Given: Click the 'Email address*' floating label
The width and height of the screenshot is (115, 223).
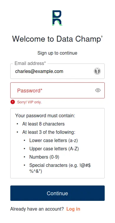Looking at the screenshot, I should click(30, 63).
